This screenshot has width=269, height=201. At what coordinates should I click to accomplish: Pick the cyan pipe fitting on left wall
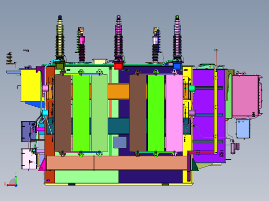tap(46, 113)
